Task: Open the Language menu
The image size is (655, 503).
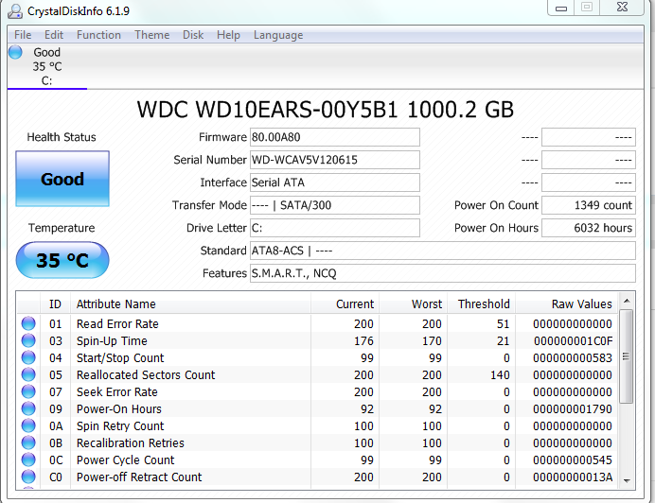Action: [278, 35]
